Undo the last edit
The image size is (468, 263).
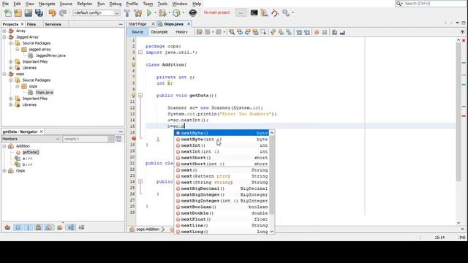click(x=52, y=13)
